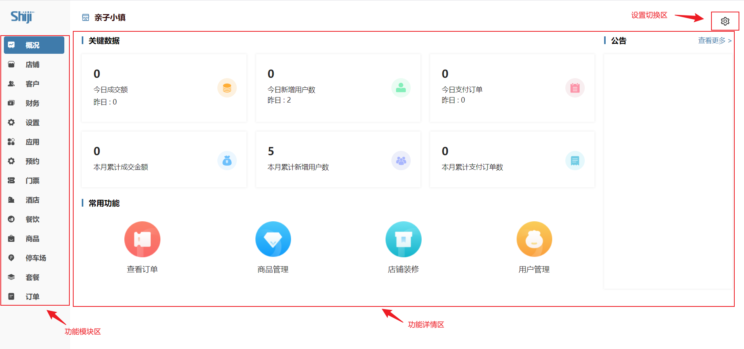Click the receipt icon on 本月累计支付订单数 card

click(575, 161)
